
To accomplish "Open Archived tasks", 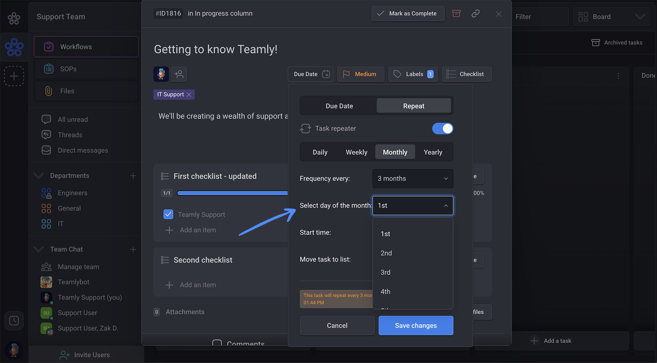I will (x=617, y=43).
